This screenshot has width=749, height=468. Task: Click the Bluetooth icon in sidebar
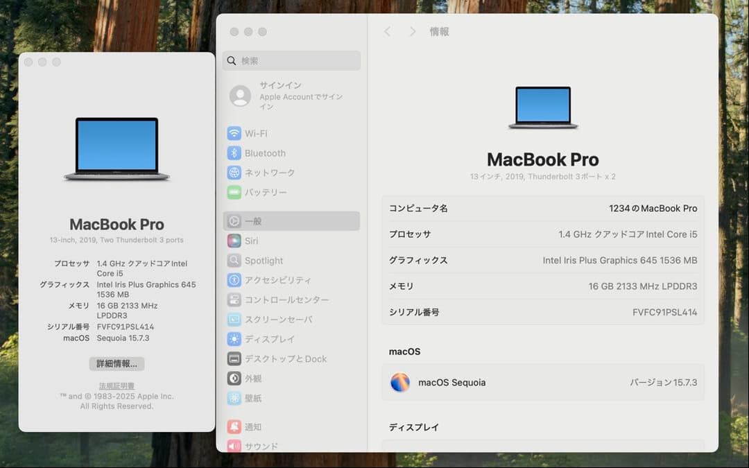(234, 153)
